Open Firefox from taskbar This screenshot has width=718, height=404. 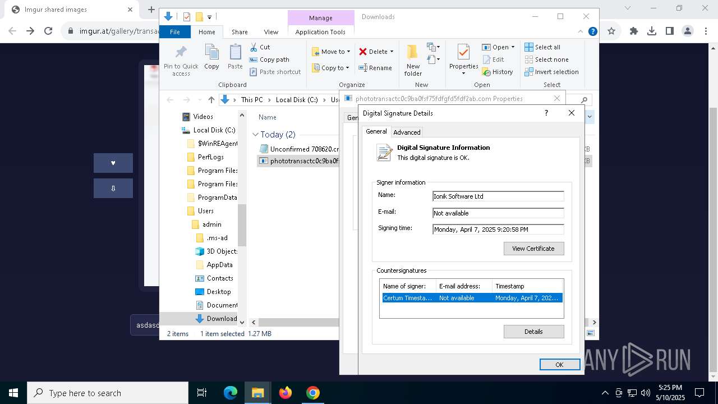[x=286, y=393]
